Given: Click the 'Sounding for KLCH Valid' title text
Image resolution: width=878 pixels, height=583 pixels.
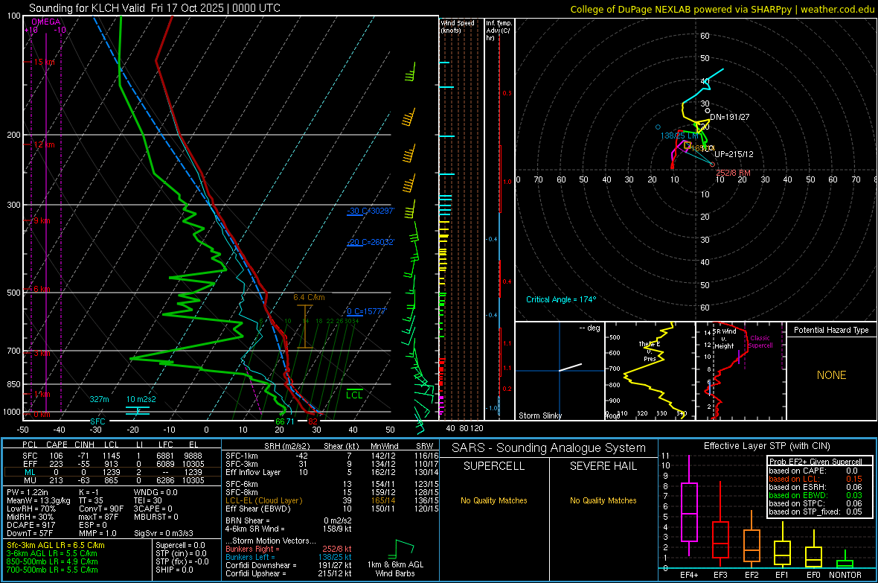Looking at the screenshot, I should (x=87, y=8).
